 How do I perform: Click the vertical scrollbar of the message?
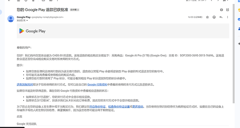click(x=234, y=54)
